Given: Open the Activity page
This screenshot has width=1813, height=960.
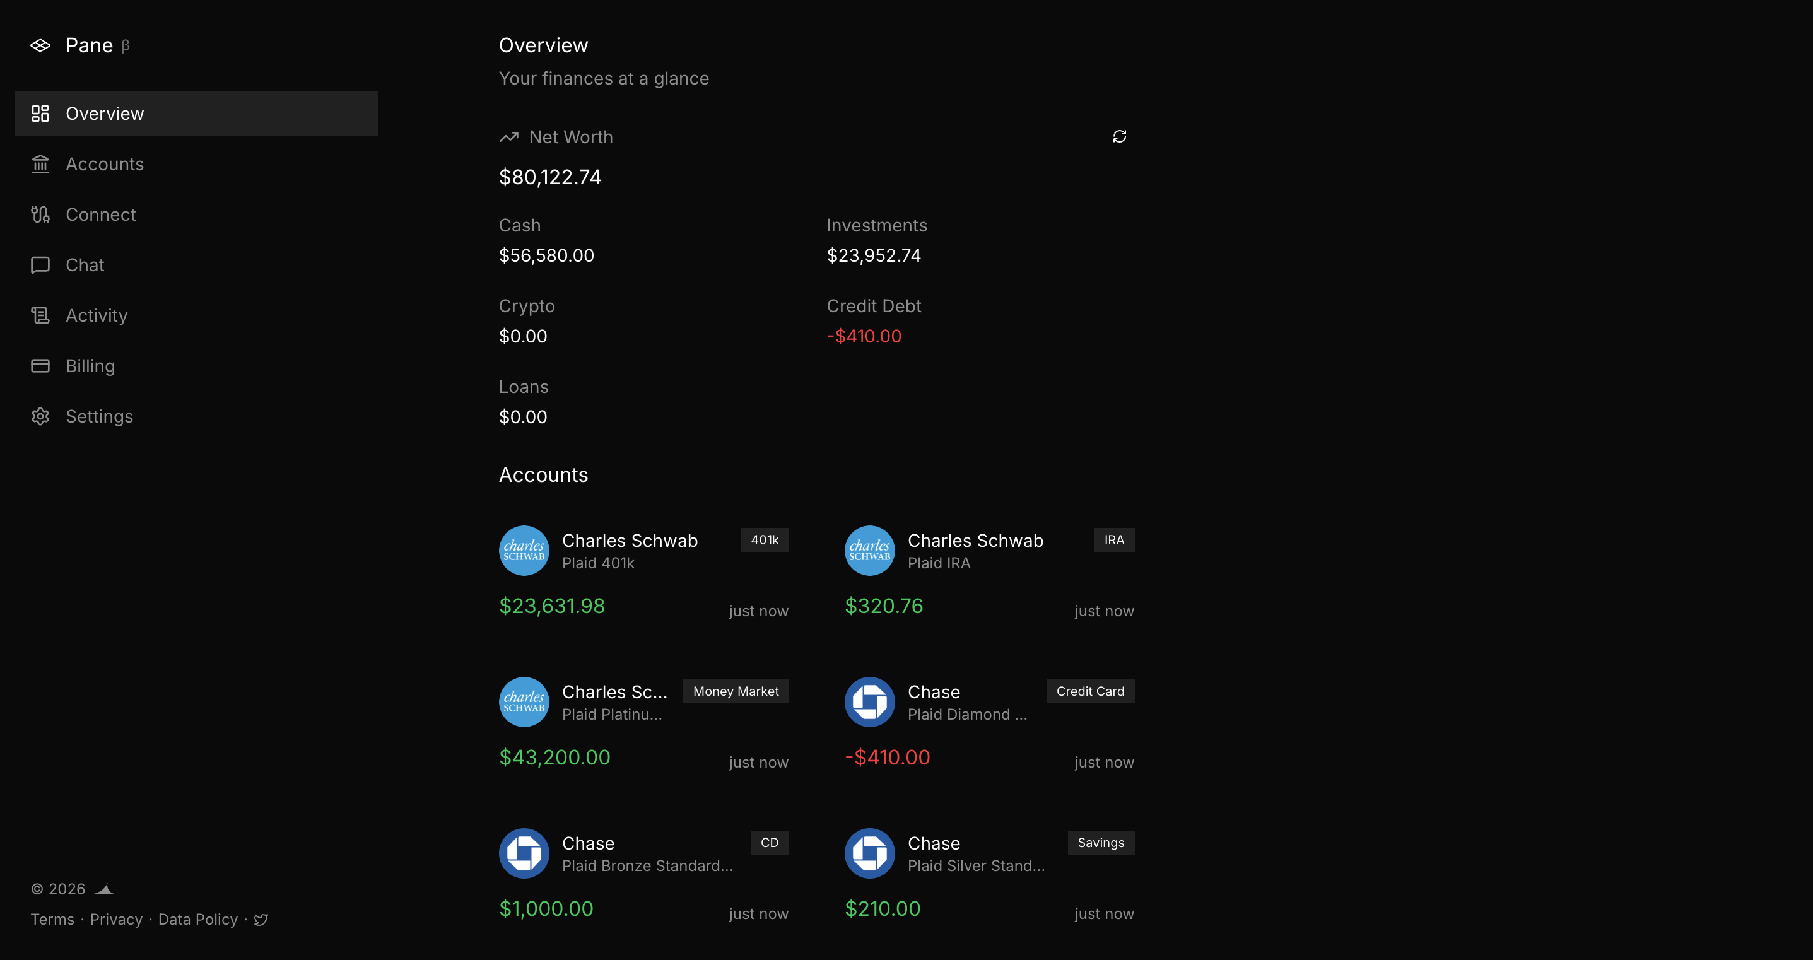Looking at the screenshot, I should [97, 315].
